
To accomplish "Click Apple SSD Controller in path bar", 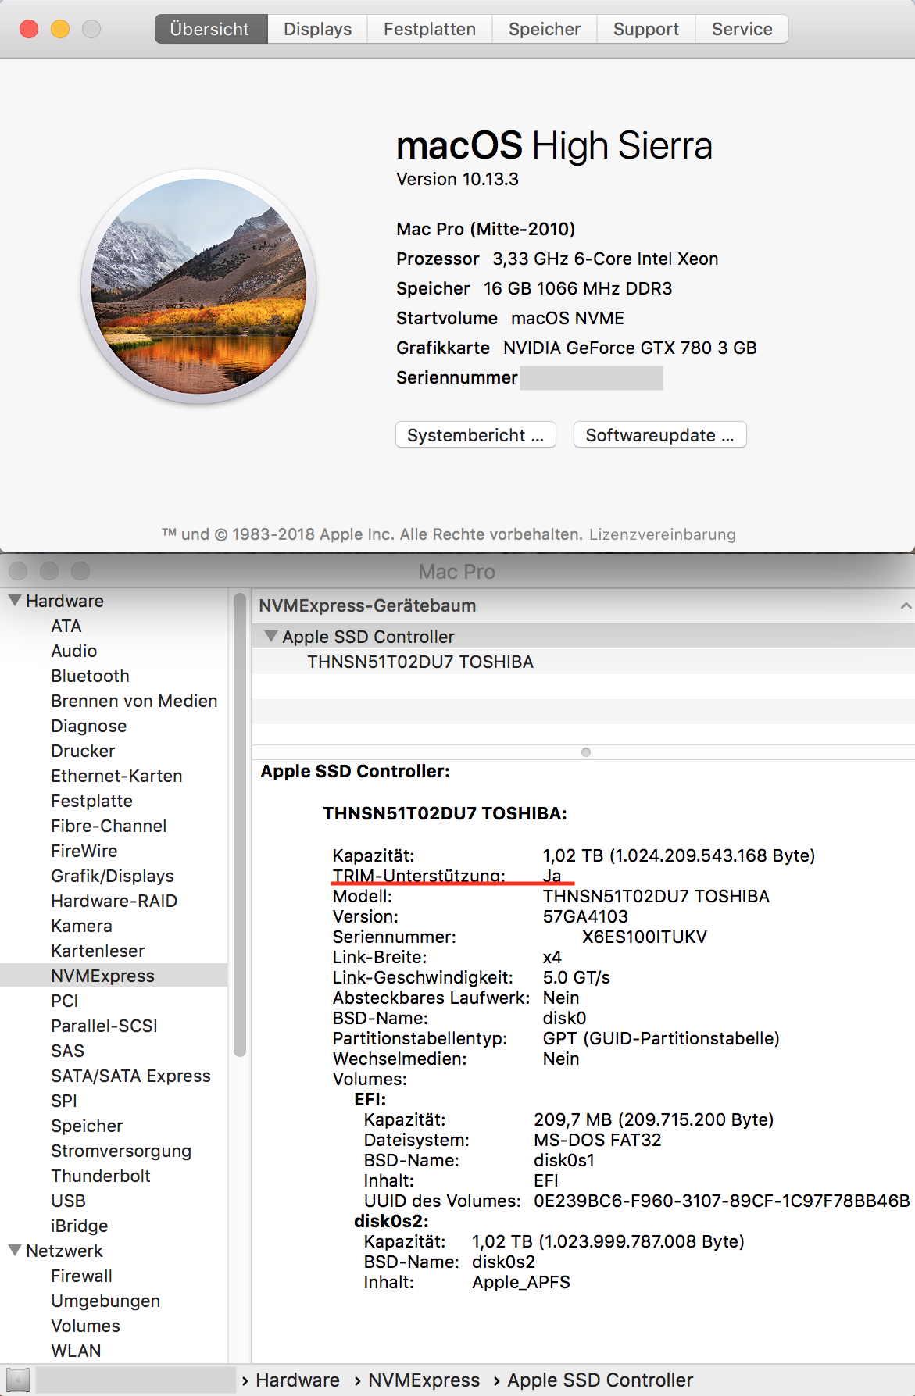I will click(600, 1380).
